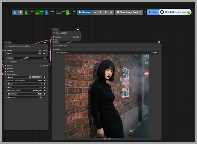Click the filename_prefix input field

106,53
